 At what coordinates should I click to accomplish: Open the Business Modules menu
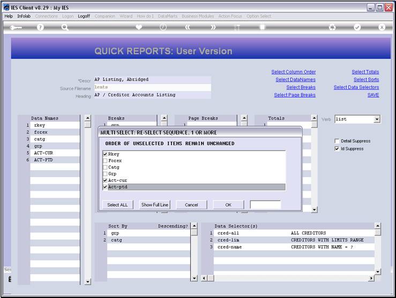click(x=198, y=16)
